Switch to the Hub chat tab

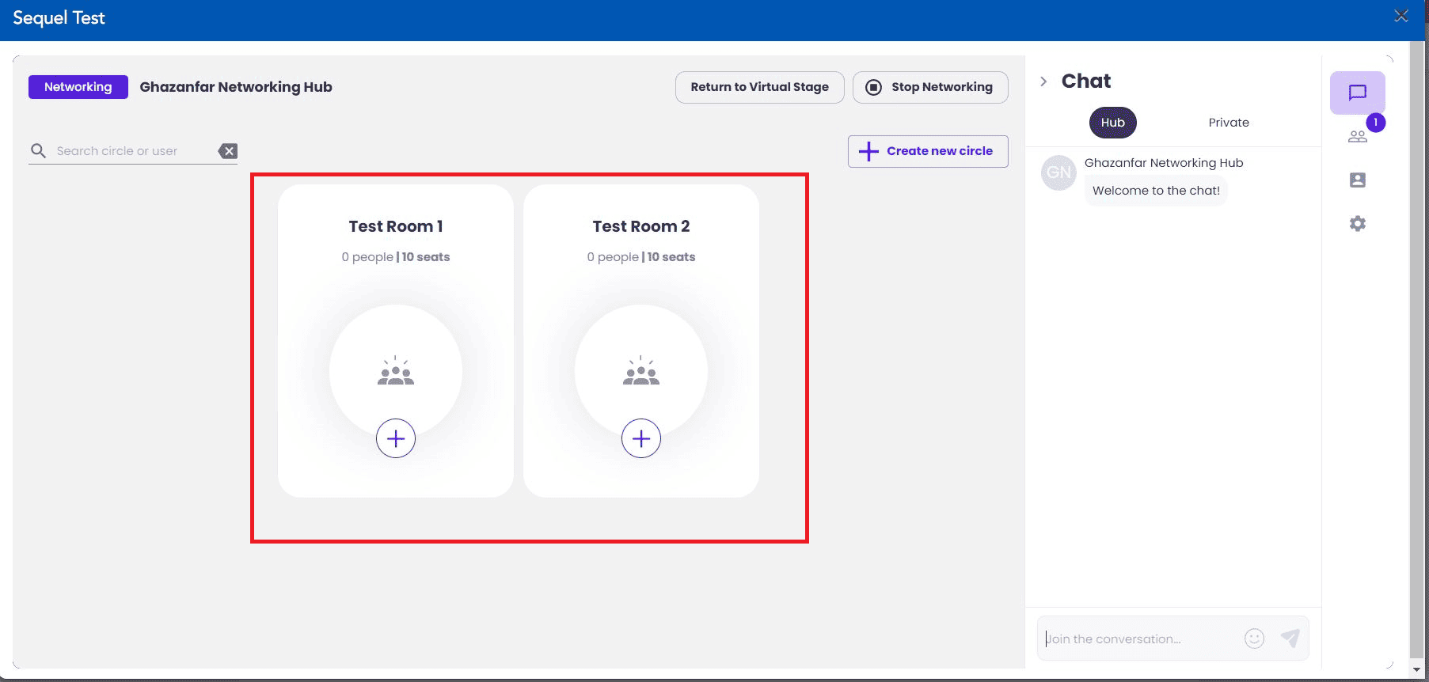pyautogui.click(x=1112, y=123)
